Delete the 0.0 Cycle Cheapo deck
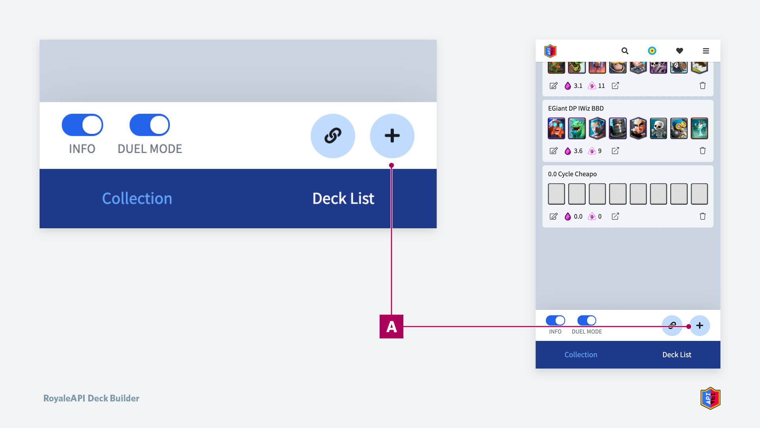 pos(703,216)
